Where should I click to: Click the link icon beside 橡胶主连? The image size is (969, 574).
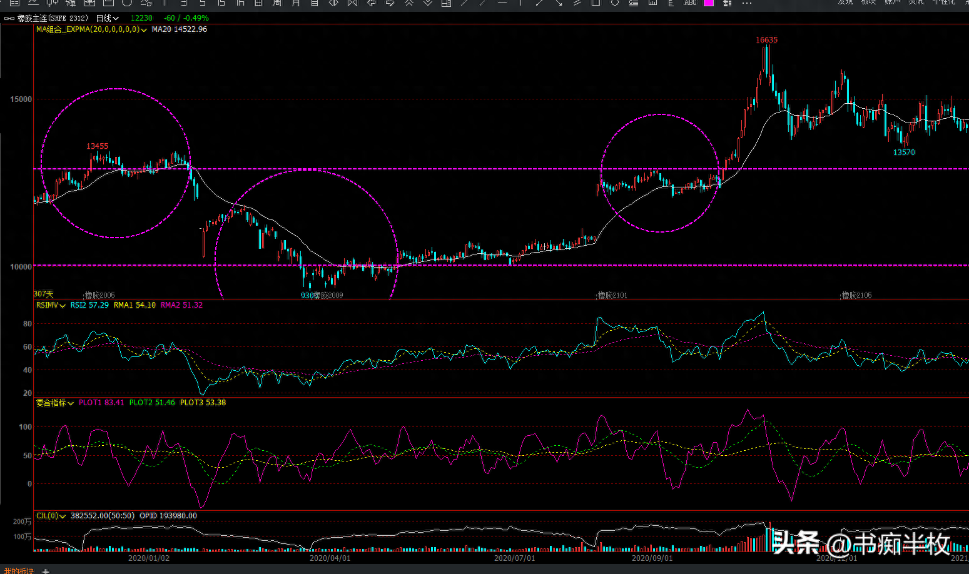[9, 18]
